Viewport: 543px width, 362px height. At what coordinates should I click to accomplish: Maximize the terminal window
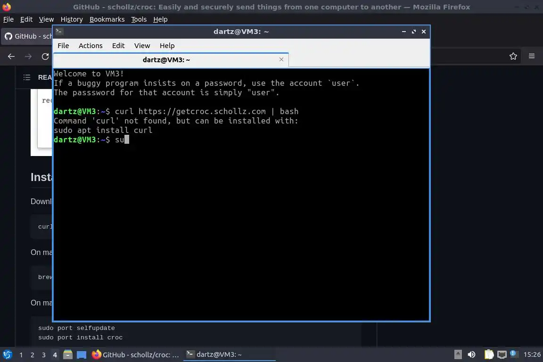(414, 32)
